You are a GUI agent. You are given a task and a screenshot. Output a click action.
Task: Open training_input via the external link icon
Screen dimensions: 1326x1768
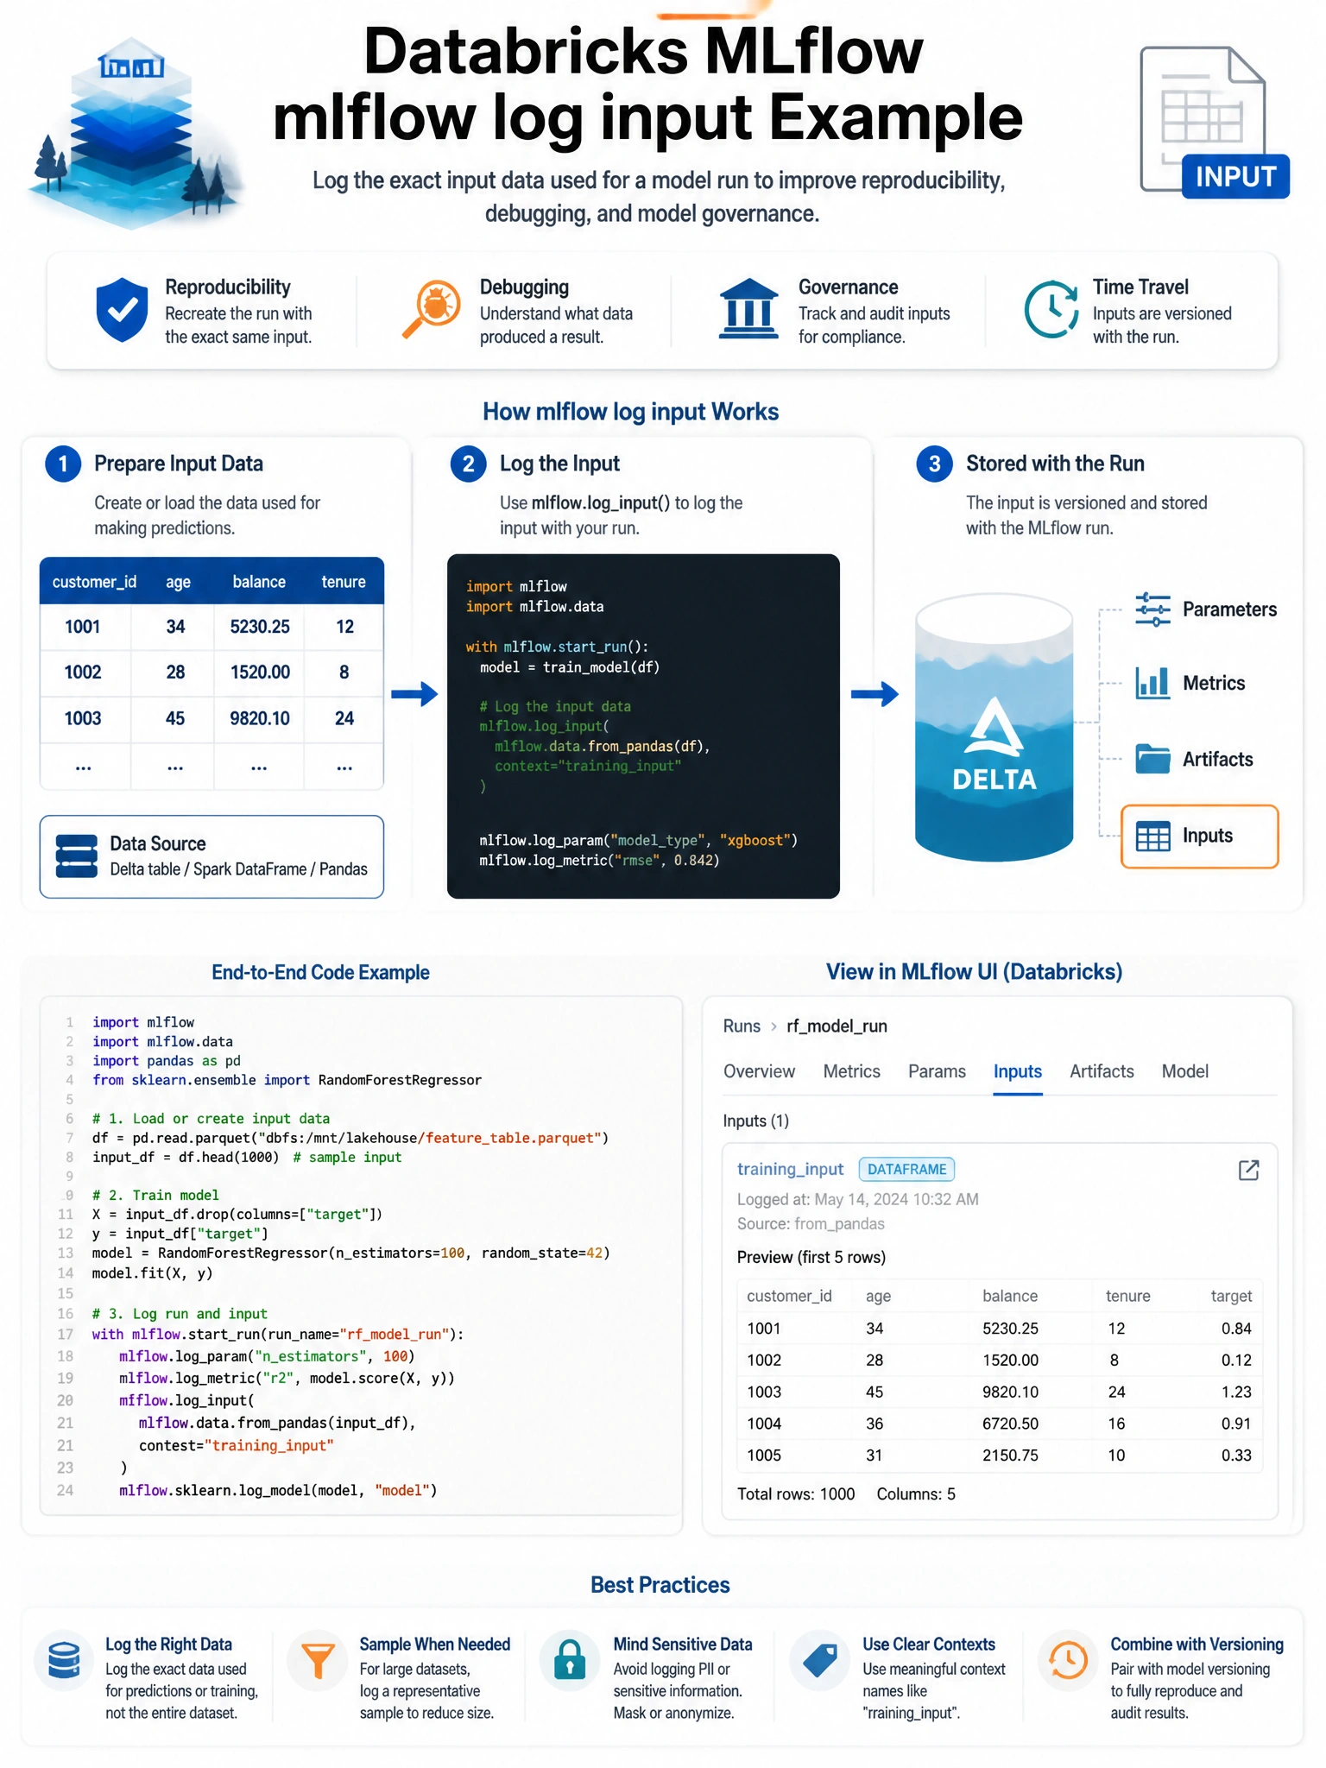pos(1248,1170)
